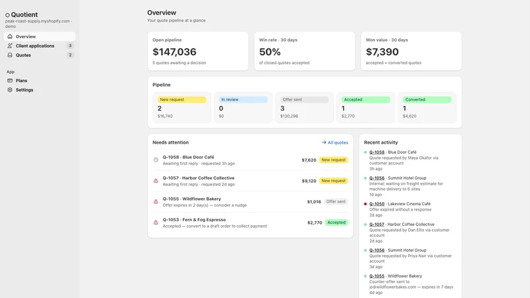Screen dimensions: 530x298
Task: Click the New request badge for Q-1058
Action: point(333,160)
